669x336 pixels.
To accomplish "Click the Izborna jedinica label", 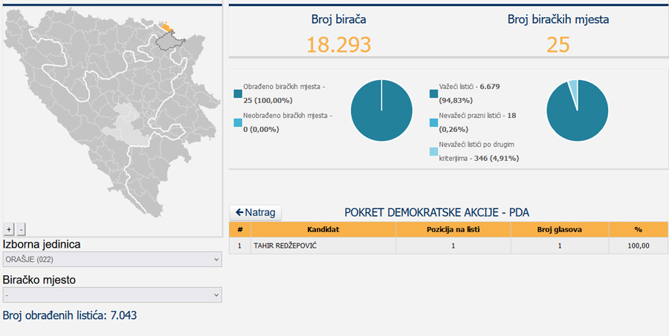I will pos(42,245).
